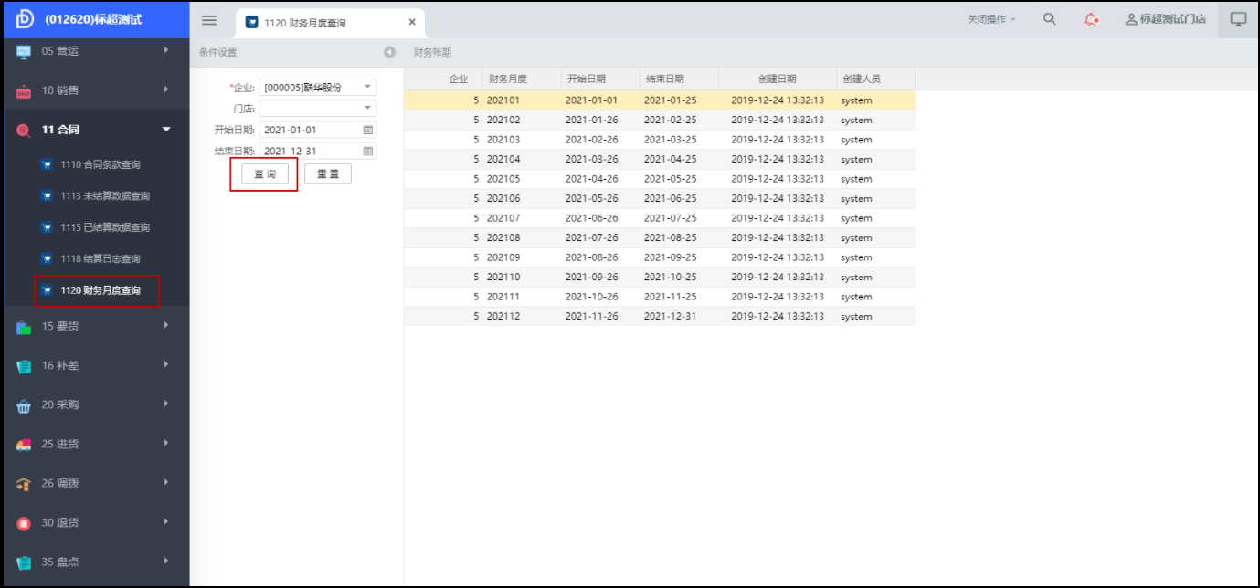Click the 标超测试门店 user account icon
This screenshot has width=1260, height=588.
(1131, 19)
